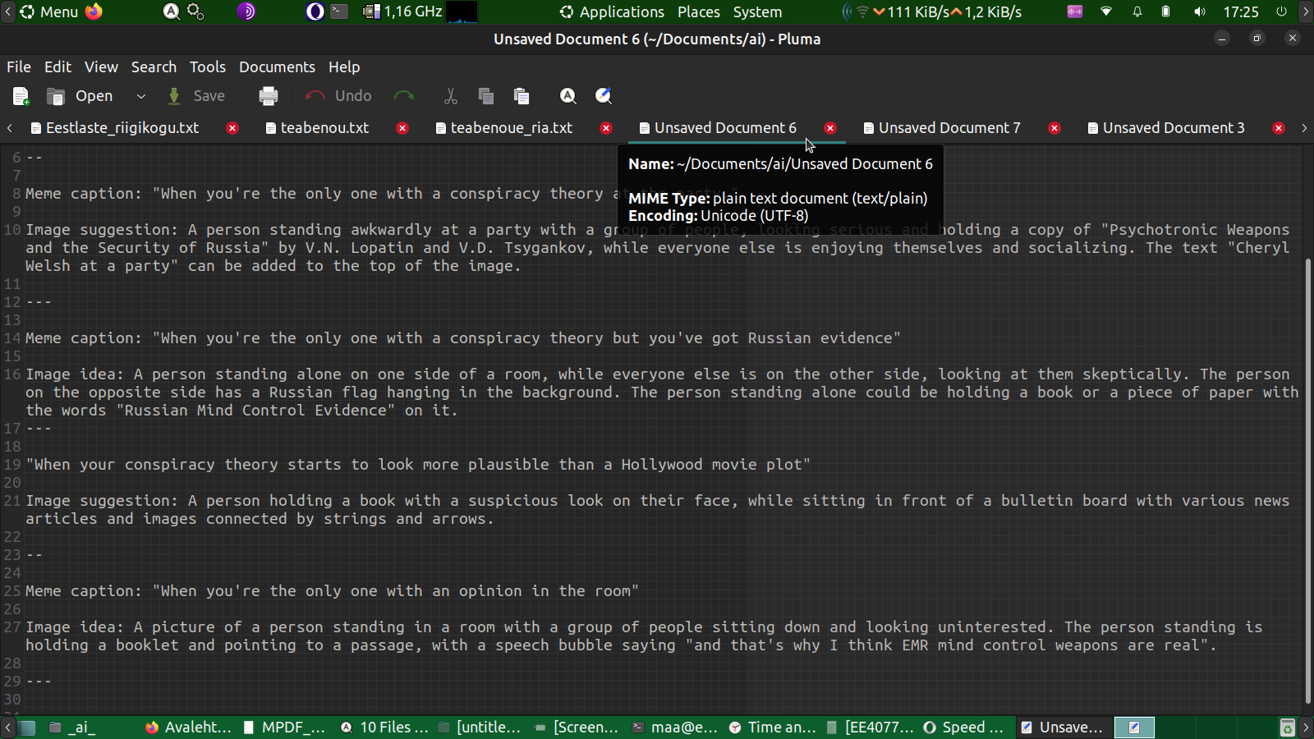The image size is (1314, 739).
Task: Cut selection with the scissors icon
Action: coord(451,96)
